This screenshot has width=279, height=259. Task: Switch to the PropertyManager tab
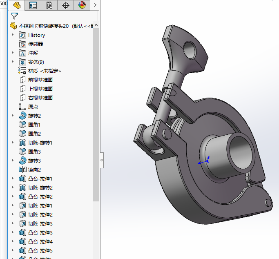pyautogui.click(x=33, y=5)
